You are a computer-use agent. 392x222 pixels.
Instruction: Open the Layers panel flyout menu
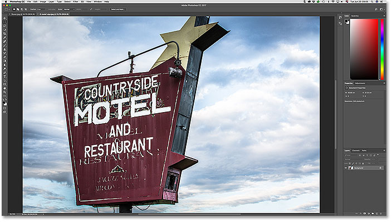[x=384, y=150]
